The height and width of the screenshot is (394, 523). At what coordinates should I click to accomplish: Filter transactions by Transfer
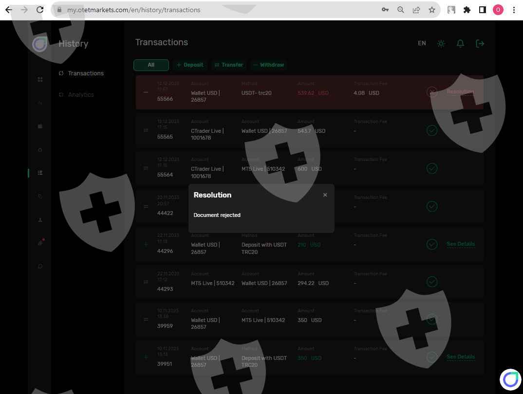pyautogui.click(x=229, y=65)
